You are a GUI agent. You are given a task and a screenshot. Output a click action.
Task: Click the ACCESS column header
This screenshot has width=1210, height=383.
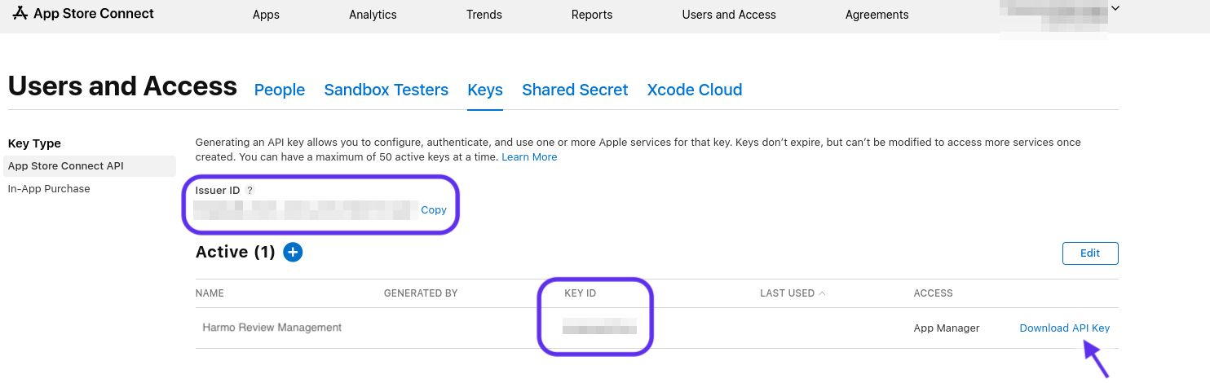tap(934, 293)
